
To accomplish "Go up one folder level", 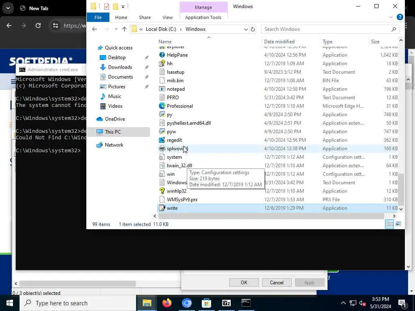I will pyautogui.click(x=124, y=29).
